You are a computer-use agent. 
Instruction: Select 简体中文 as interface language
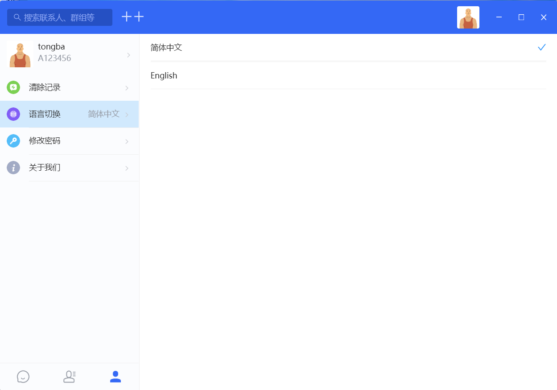coord(166,47)
